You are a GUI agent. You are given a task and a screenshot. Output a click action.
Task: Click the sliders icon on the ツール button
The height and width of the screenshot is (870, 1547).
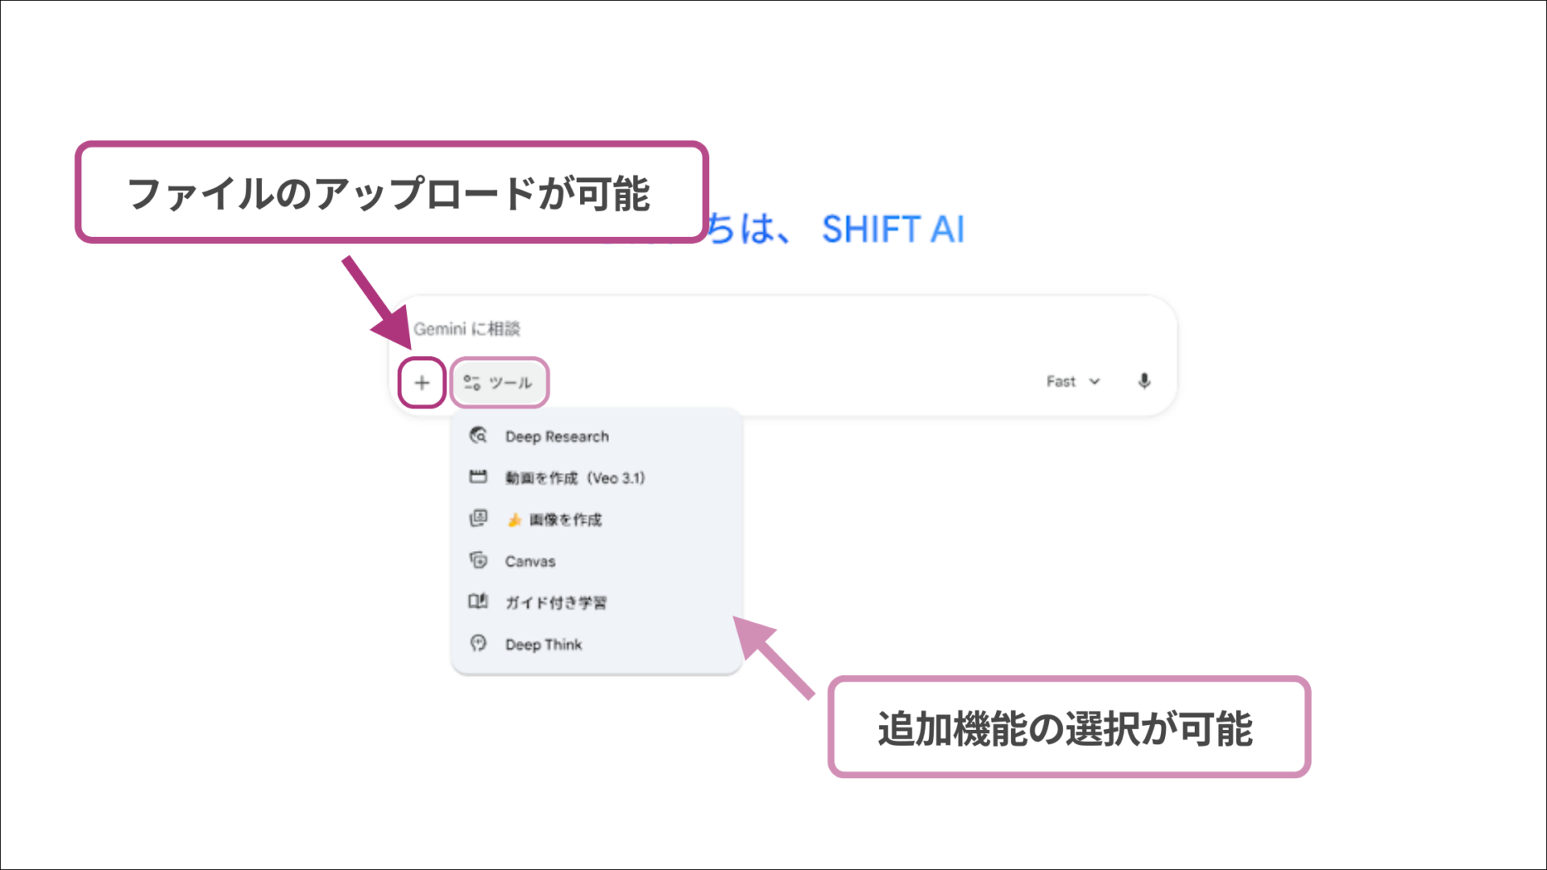(x=472, y=382)
